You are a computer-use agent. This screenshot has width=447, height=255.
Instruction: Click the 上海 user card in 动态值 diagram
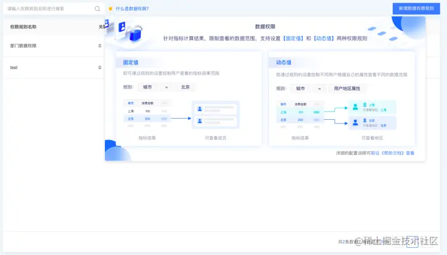[372, 107]
